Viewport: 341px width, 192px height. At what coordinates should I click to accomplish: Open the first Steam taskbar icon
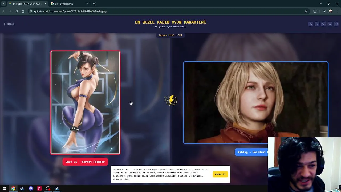22,189
